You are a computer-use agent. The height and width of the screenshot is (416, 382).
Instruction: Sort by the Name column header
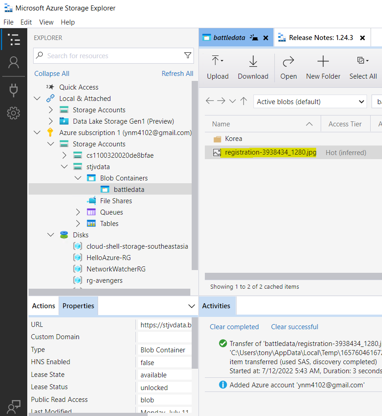[263, 124]
